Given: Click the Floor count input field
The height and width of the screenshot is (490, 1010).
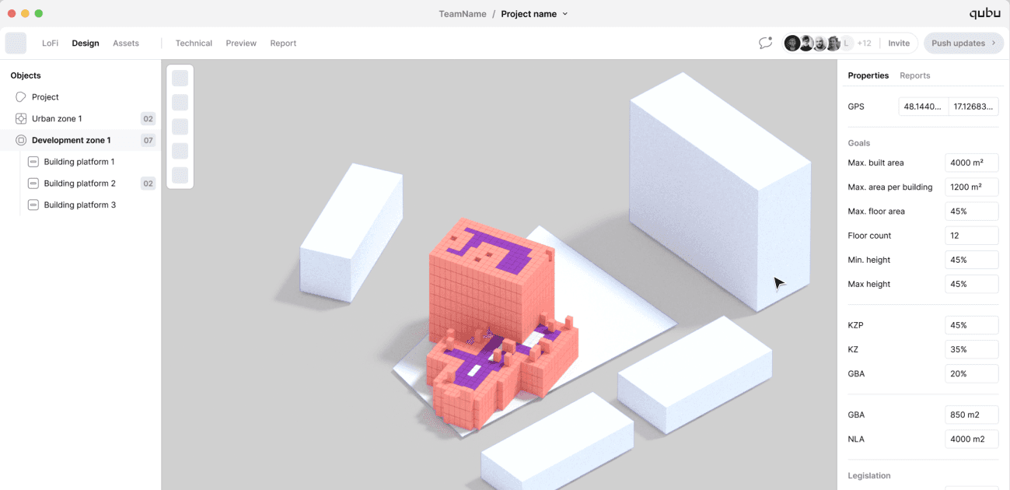Looking at the screenshot, I should click(x=971, y=235).
